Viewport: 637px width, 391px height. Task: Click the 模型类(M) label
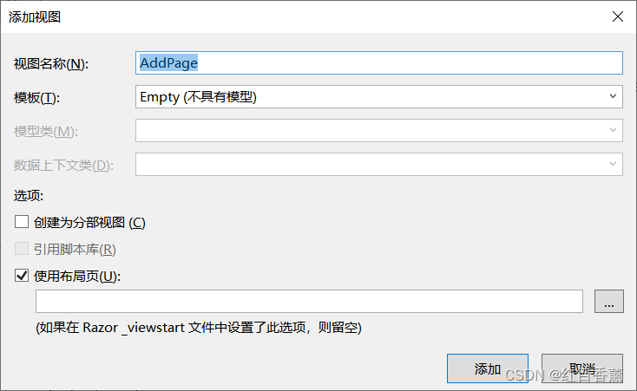(46, 132)
